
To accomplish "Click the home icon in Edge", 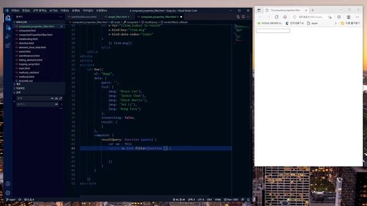I will point(285,17).
